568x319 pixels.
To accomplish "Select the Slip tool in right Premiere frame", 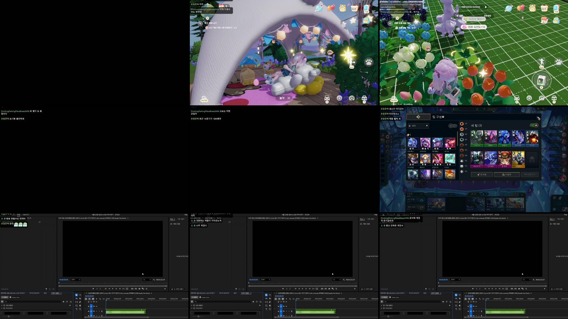I will click(x=456, y=302).
